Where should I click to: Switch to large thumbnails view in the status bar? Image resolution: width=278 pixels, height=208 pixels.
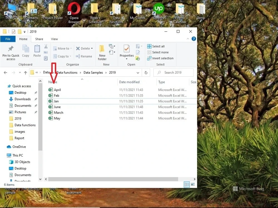pos(192,184)
